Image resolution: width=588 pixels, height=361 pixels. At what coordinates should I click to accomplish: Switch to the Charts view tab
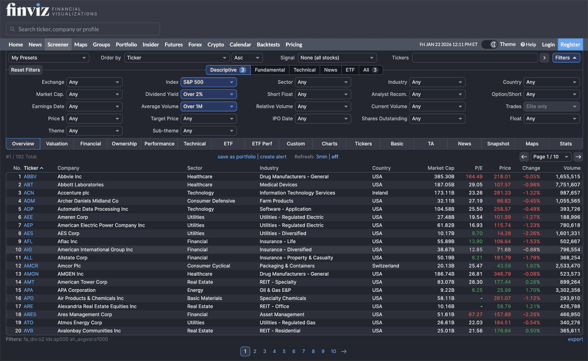coord(329,143)
